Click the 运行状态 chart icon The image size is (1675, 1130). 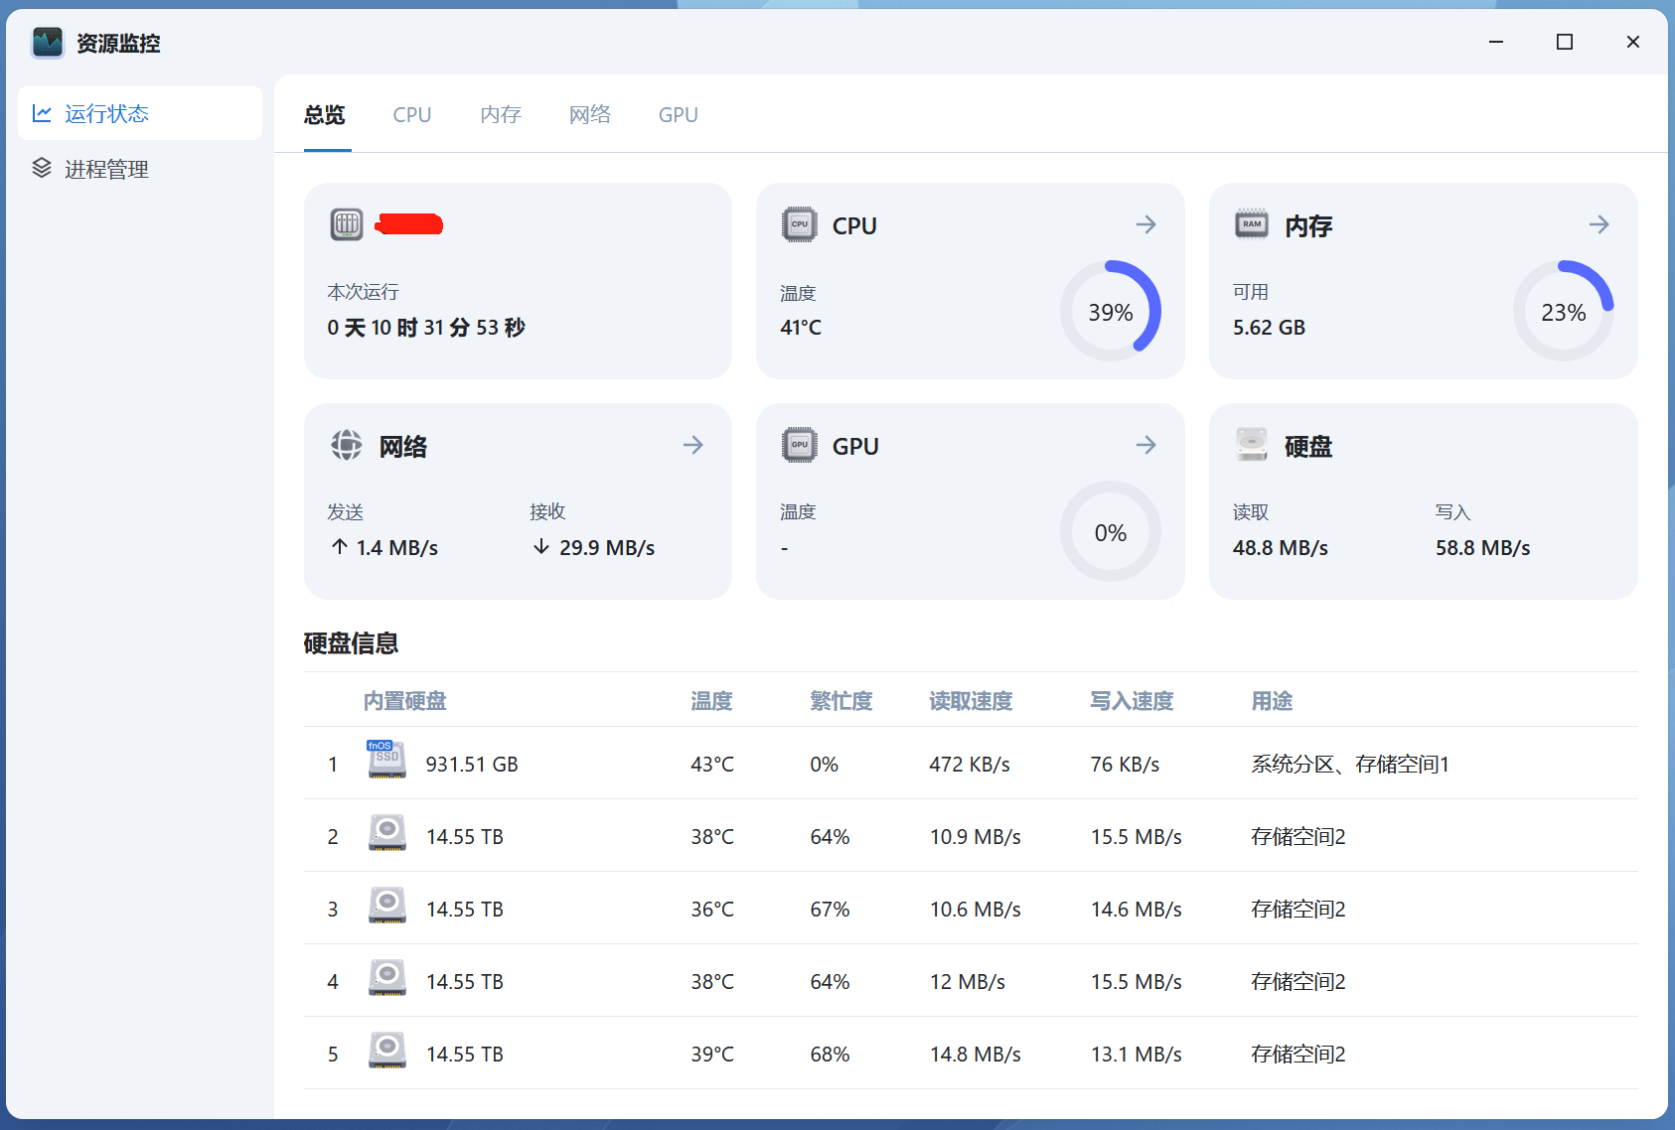tap(42, 113)
